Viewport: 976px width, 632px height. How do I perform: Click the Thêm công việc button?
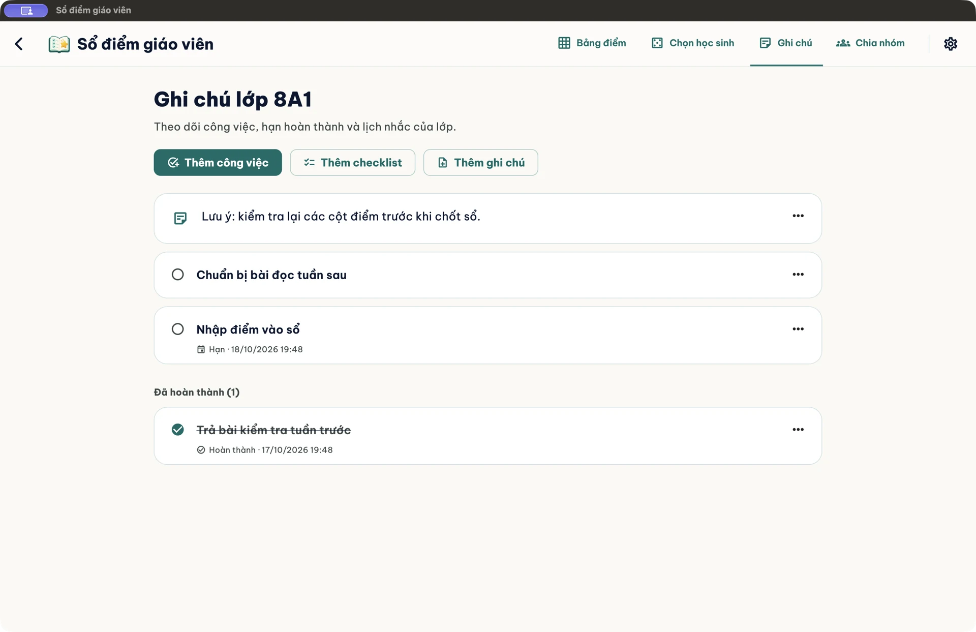tap(218, 163)
